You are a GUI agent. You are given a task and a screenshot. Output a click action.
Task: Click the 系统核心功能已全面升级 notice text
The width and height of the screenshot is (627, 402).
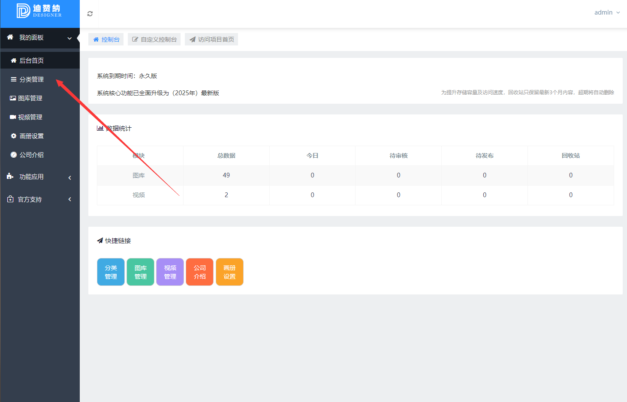coord(158,93)
